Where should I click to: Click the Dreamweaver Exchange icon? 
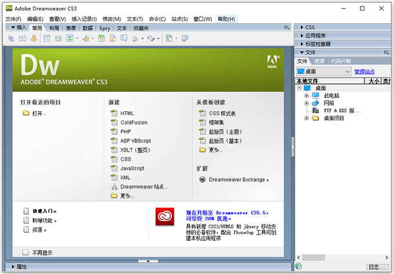(x=202, y=180)
